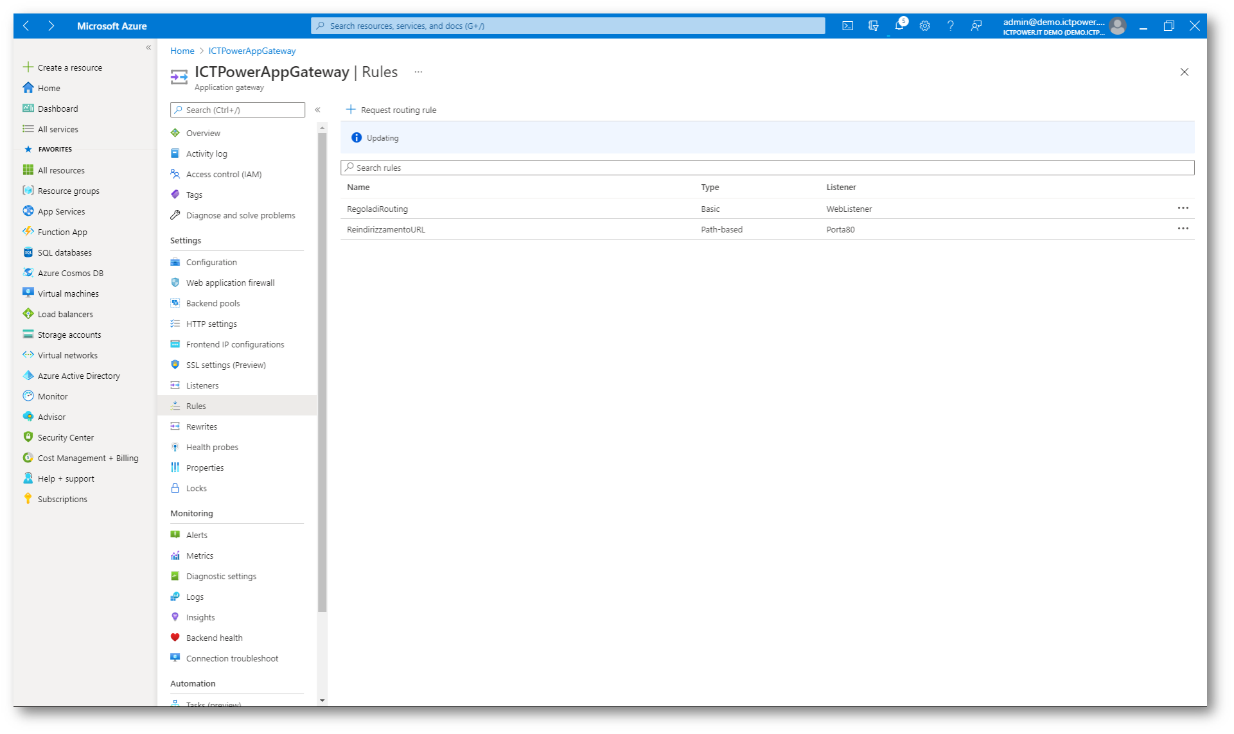Open actions menu for ReindirizzamentoURL row

[x=1183, y=229]
